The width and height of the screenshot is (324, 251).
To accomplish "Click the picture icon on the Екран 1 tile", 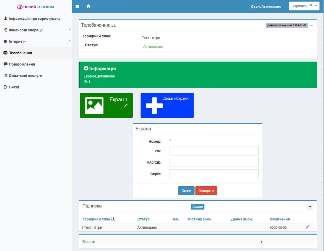I will point(94,105).
